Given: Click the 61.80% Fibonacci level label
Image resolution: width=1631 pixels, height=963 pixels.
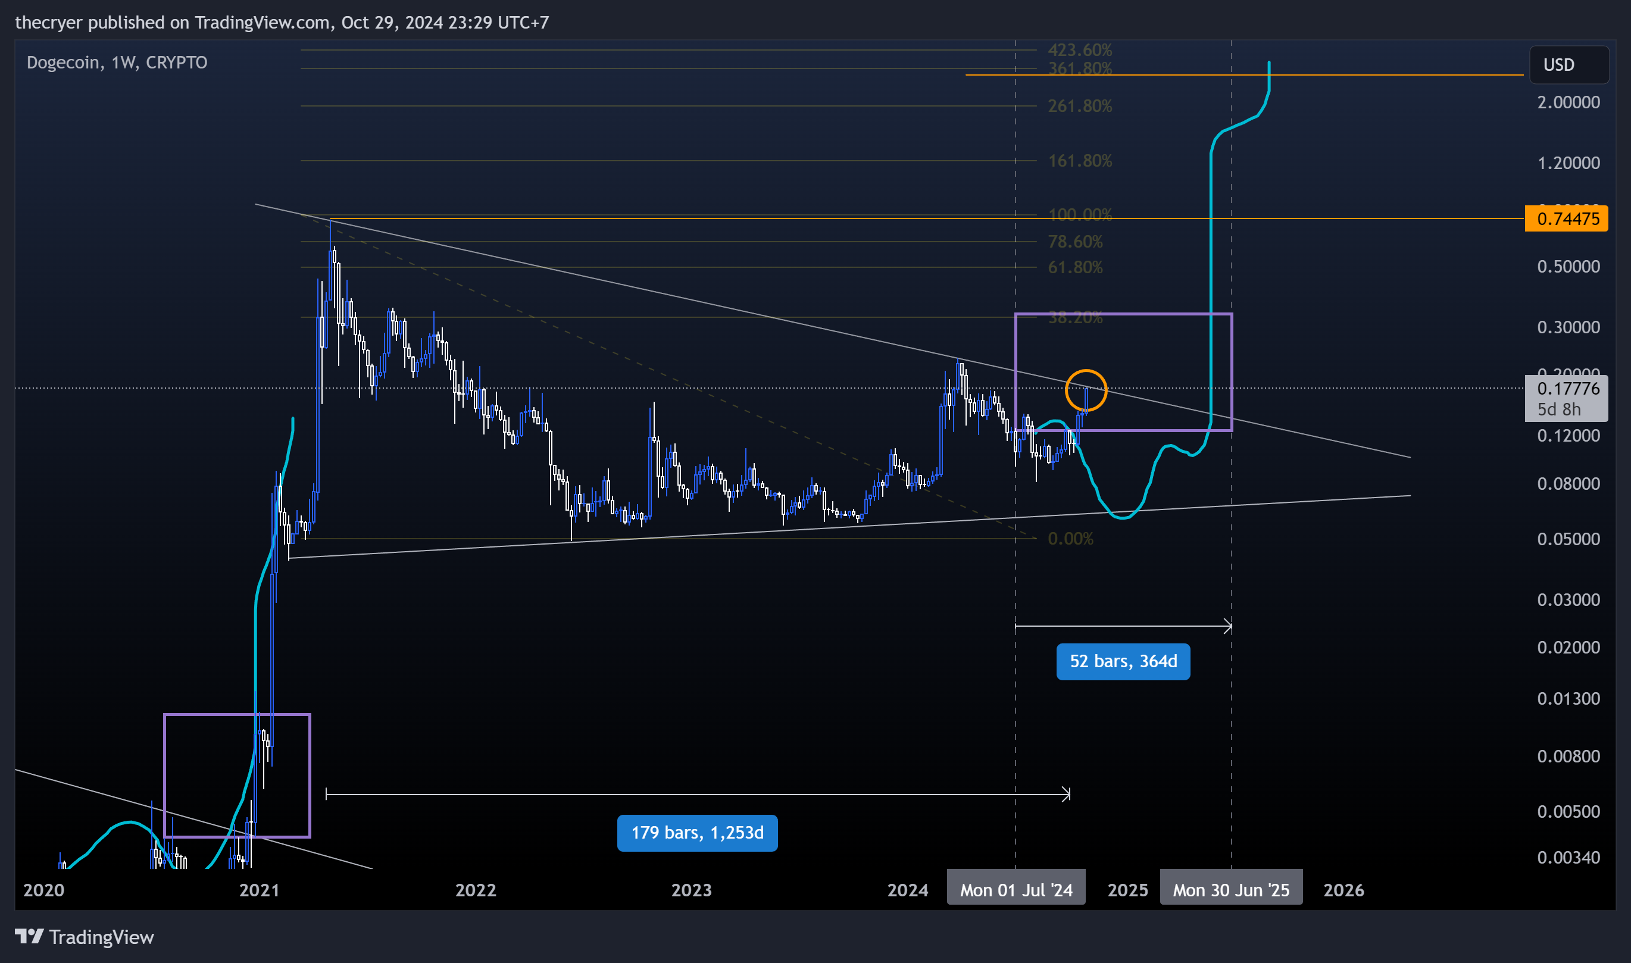Looking at the screenshot, I should coord(1075,267).
